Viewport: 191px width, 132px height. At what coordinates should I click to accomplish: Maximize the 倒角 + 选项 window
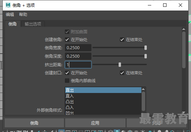[165, 5]
